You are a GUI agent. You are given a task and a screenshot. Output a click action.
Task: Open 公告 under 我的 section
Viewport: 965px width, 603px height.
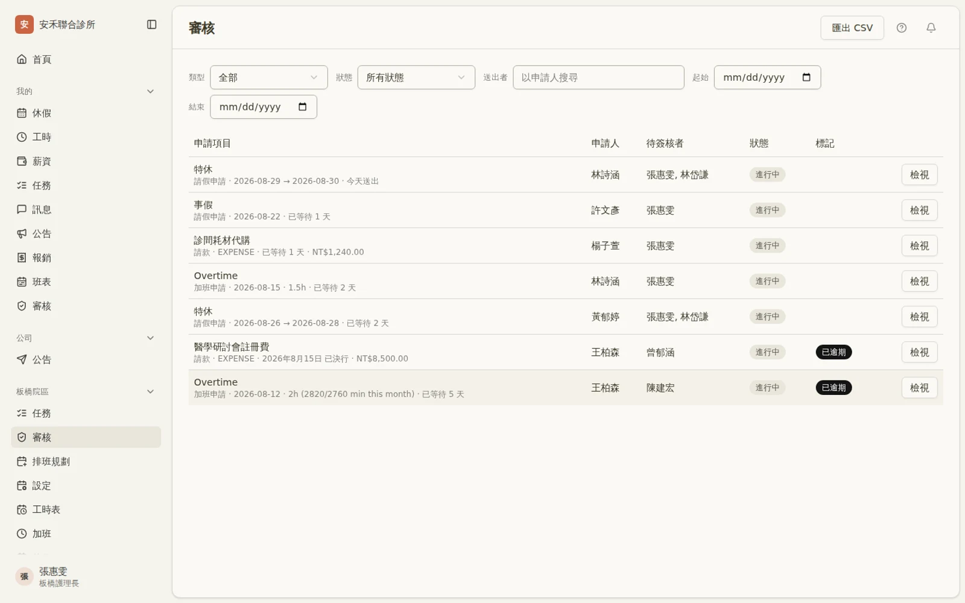pyautogui.click(x=86, y=234)
